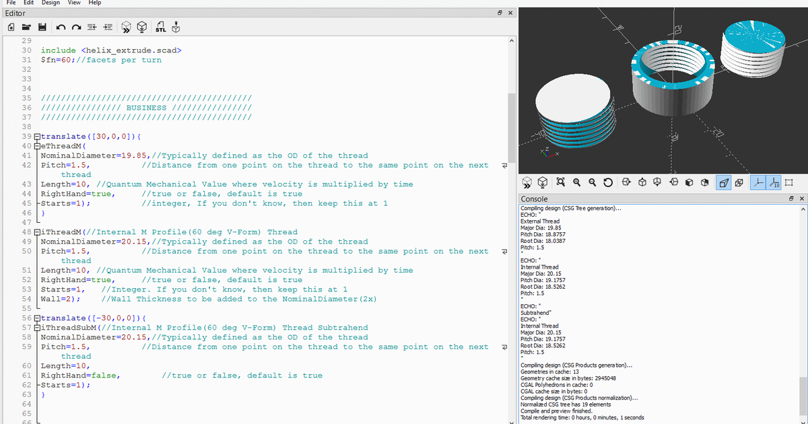This screenshot has height=424, width=808.
Task: Close the Editor panel
Action: pyautogui.click(x=510, y=13)
